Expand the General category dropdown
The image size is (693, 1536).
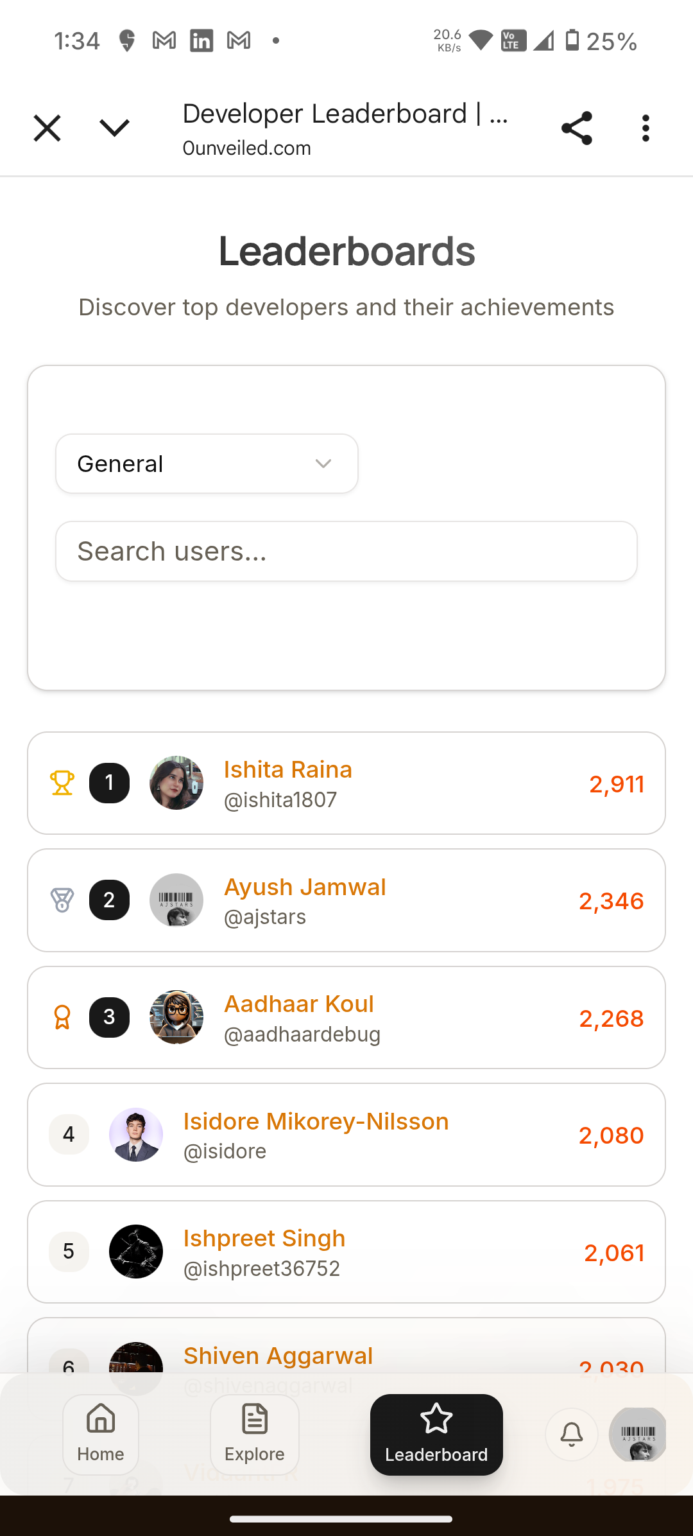(x=207, y=464)
